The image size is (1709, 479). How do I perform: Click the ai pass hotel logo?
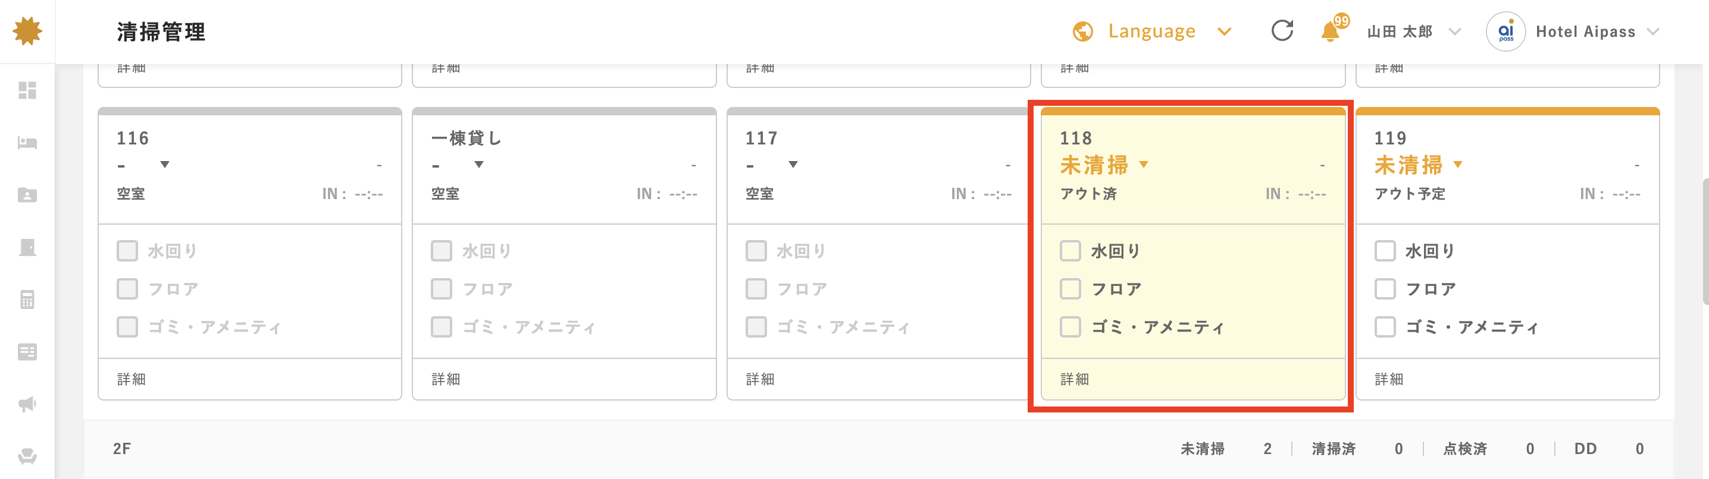[x=1506, y=31]
